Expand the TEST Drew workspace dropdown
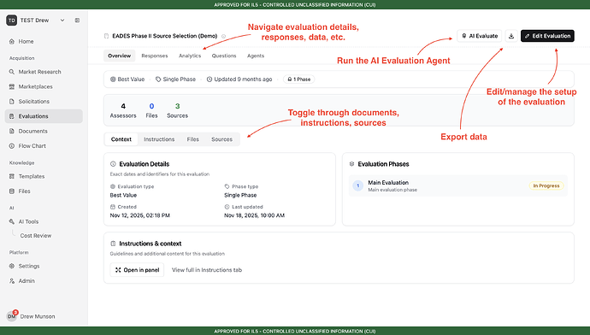Viewport: 590px width, 335px height. (62, 21)
